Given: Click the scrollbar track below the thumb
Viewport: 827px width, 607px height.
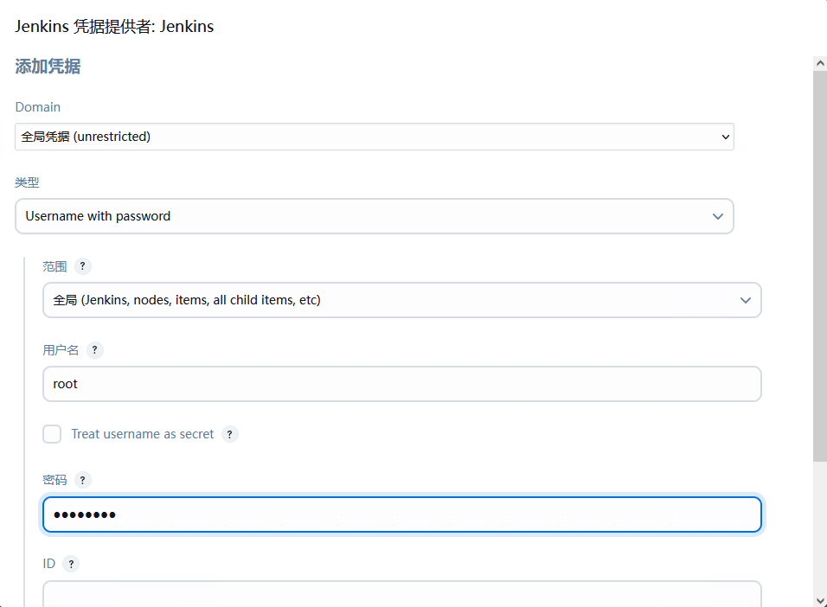Looking at the screenshot, I should pos(820,527).
